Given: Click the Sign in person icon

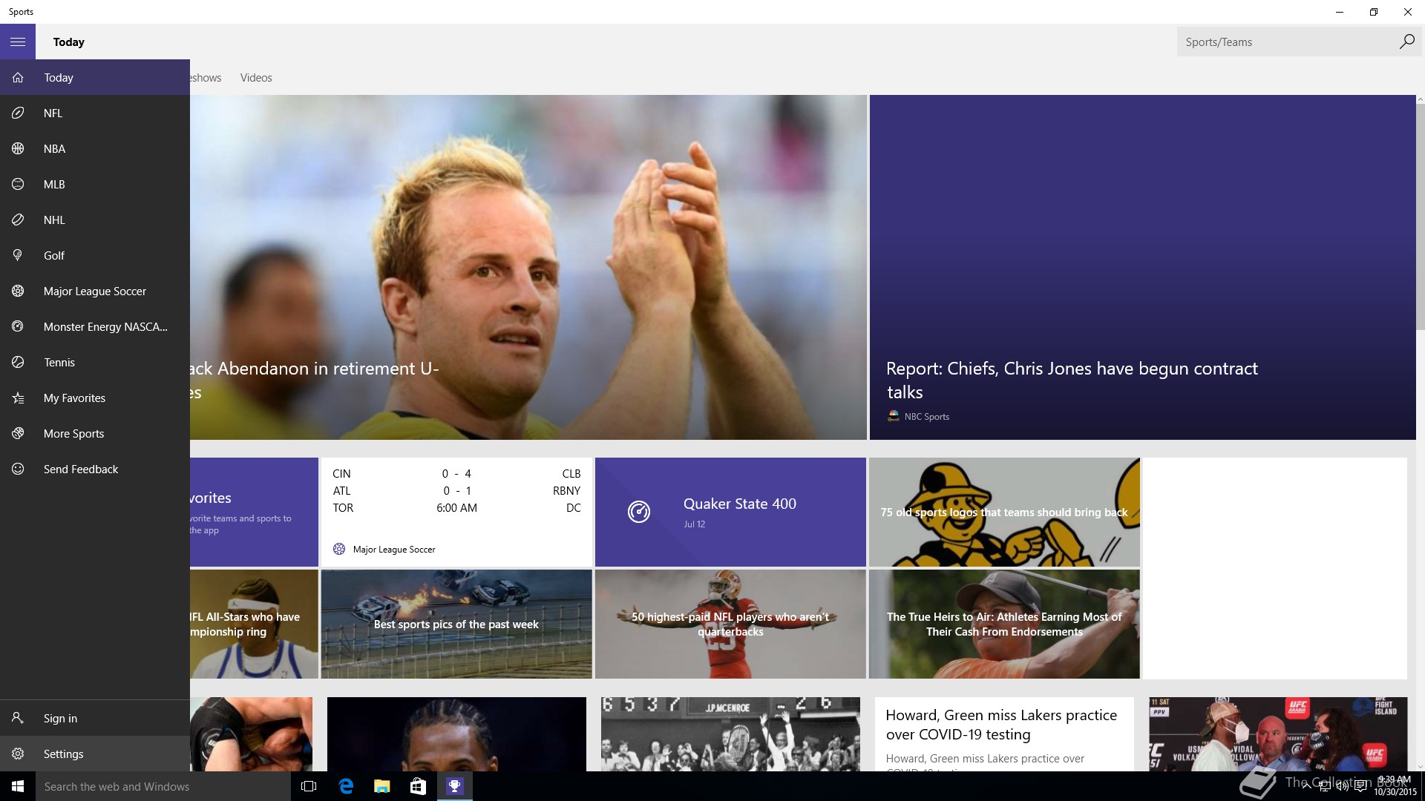Looking at the screenshot, I should 18,718.
